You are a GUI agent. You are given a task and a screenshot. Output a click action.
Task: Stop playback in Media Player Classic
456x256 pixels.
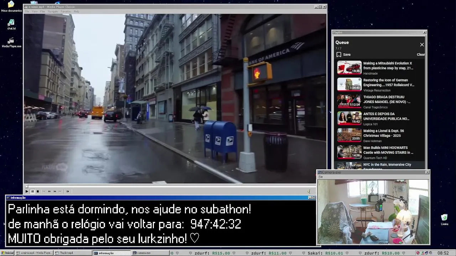pyautogui.click(x=38, y=191)
